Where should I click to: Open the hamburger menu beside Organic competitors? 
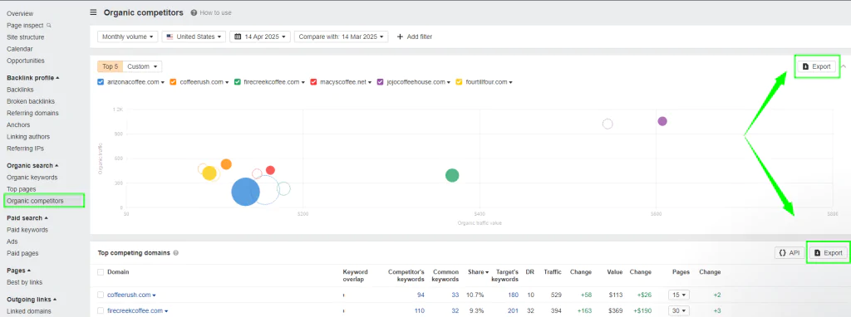click(93, 12)
